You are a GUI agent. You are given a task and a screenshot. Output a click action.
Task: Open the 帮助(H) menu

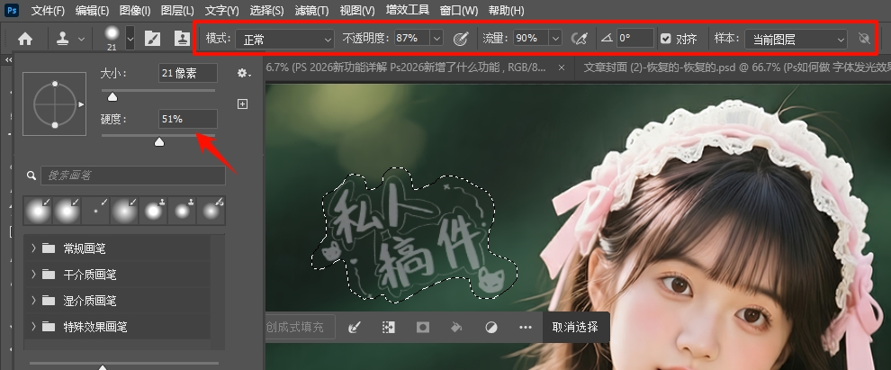click(507, 10)
